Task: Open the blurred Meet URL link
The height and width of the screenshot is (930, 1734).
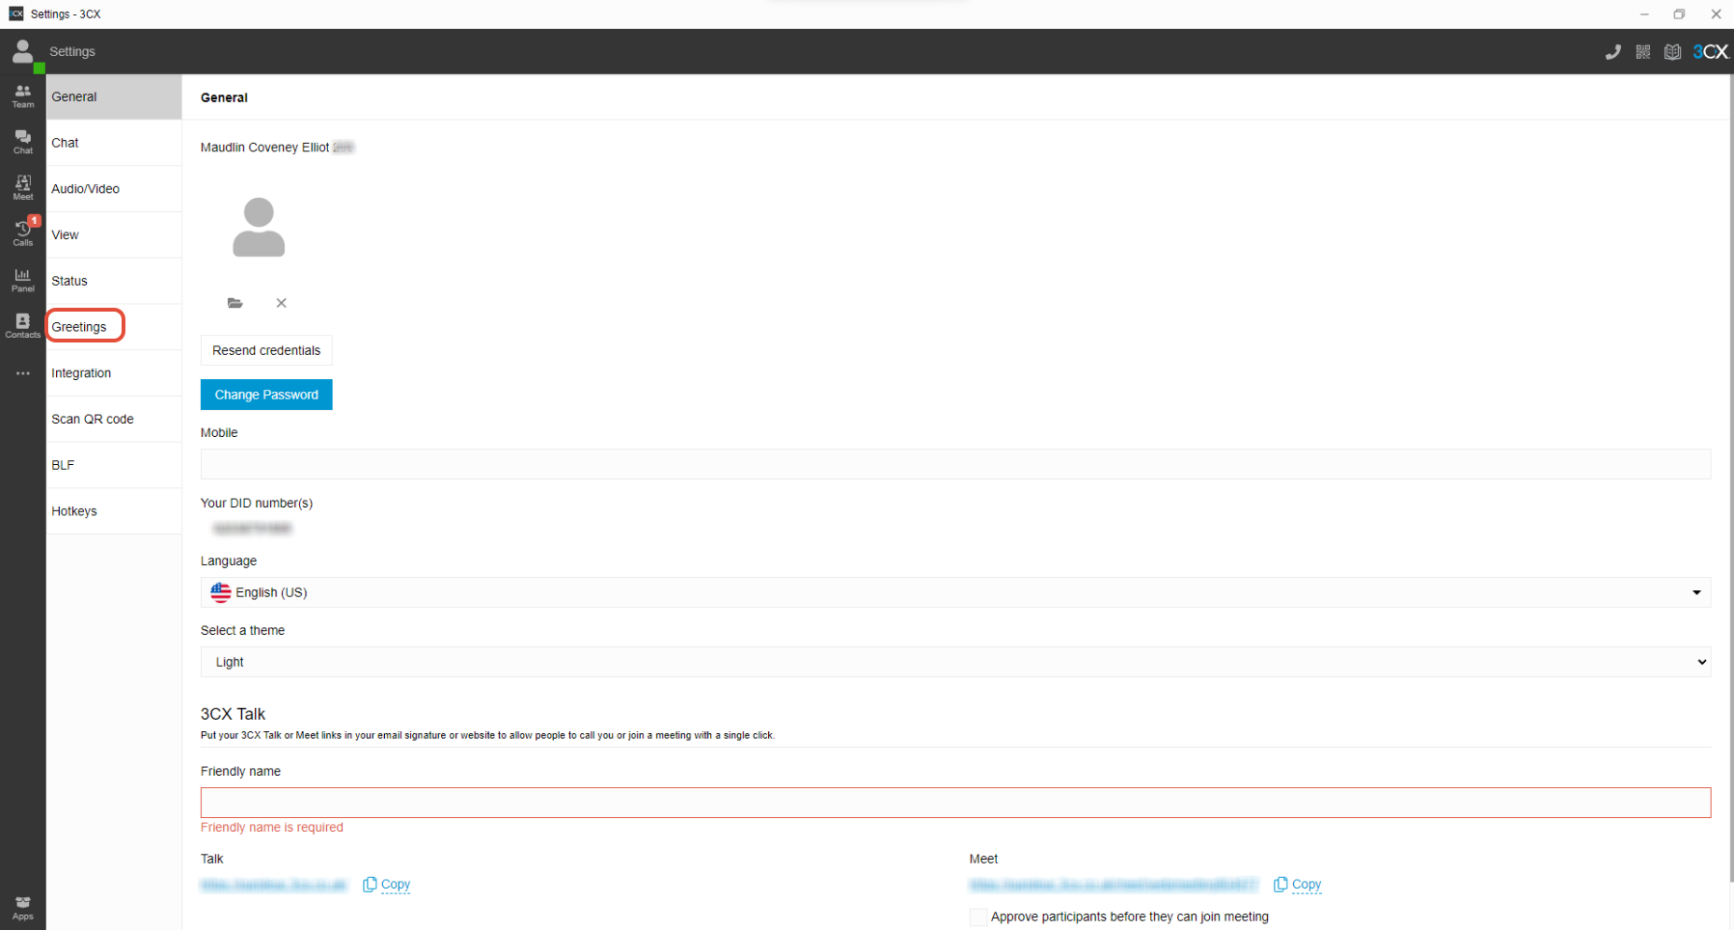Action: 1115,885
